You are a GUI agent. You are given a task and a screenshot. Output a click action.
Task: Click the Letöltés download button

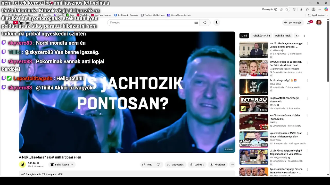[x=197, y=165]
